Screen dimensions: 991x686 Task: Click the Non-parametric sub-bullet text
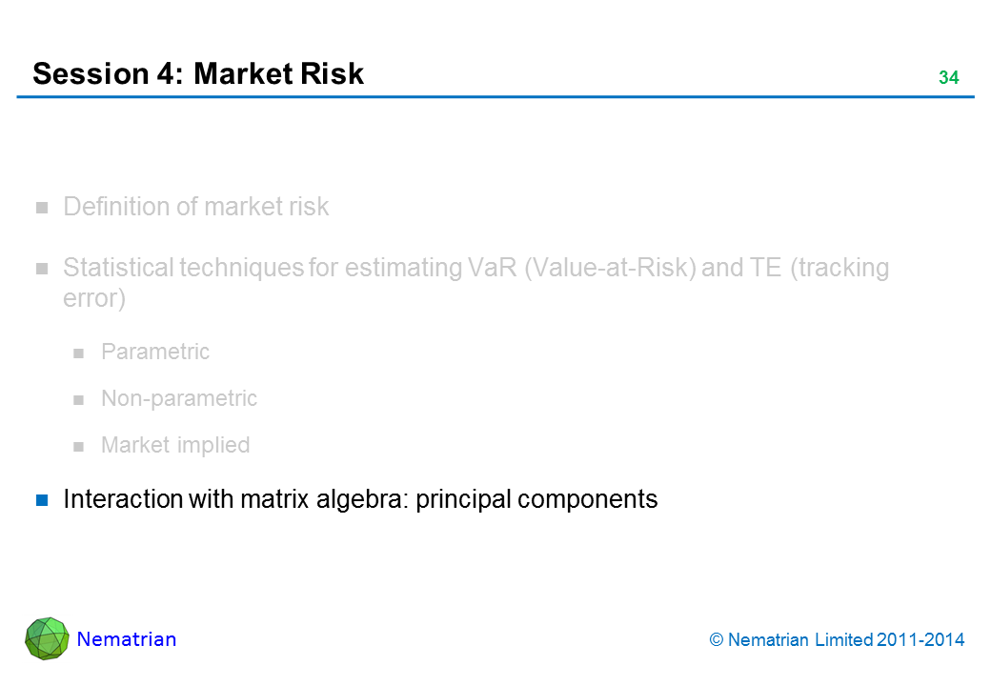tap(179, 398)
